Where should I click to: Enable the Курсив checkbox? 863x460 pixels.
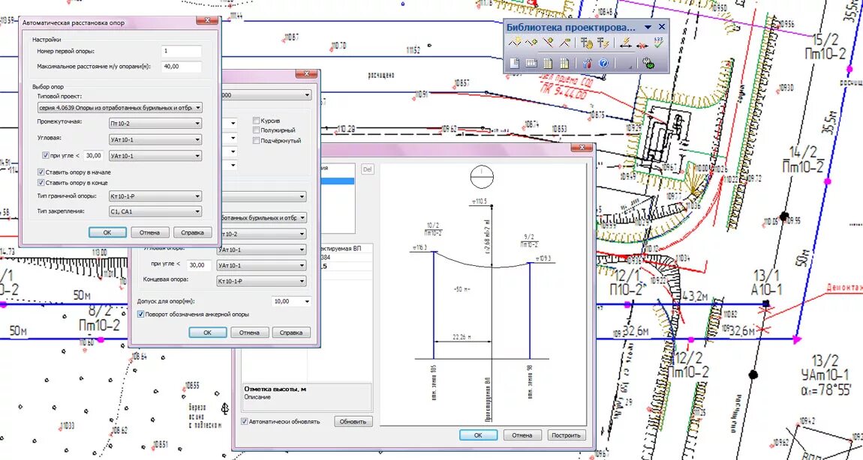coord(256,121)
